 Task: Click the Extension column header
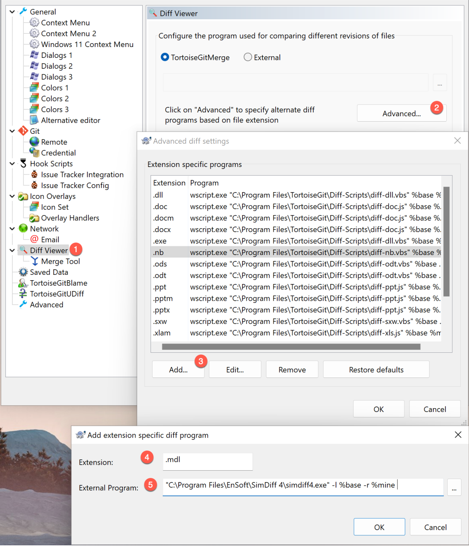(x=169, y=183)
